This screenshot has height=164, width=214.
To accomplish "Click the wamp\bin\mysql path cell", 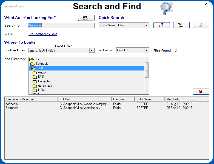I will [x=85, y=104].
